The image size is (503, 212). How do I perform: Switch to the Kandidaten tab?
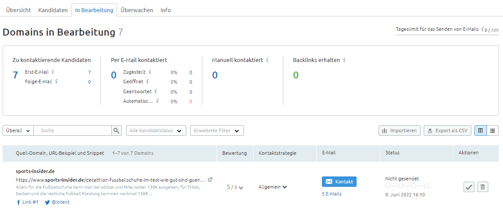(53, 10)
